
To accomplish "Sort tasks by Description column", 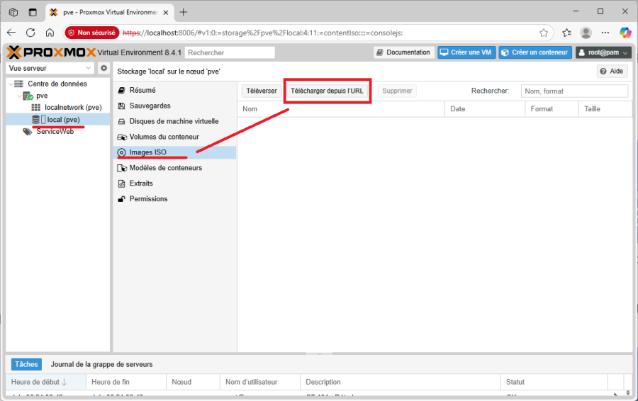I will 401,382.
